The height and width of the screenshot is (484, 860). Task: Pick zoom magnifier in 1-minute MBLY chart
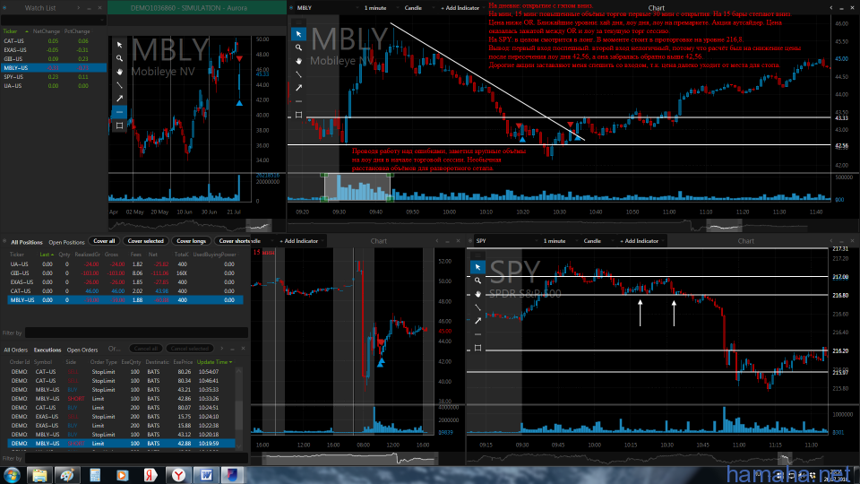tap(298, 48)
